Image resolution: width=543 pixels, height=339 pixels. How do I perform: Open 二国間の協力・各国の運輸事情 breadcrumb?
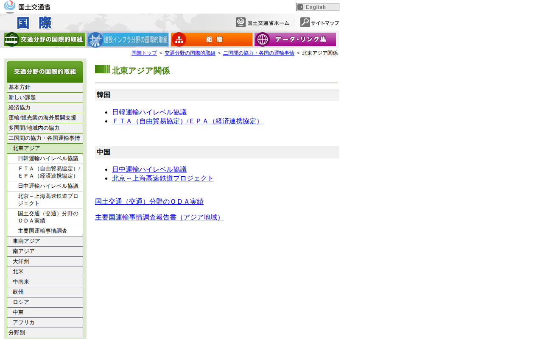click(x=259, y=53)
